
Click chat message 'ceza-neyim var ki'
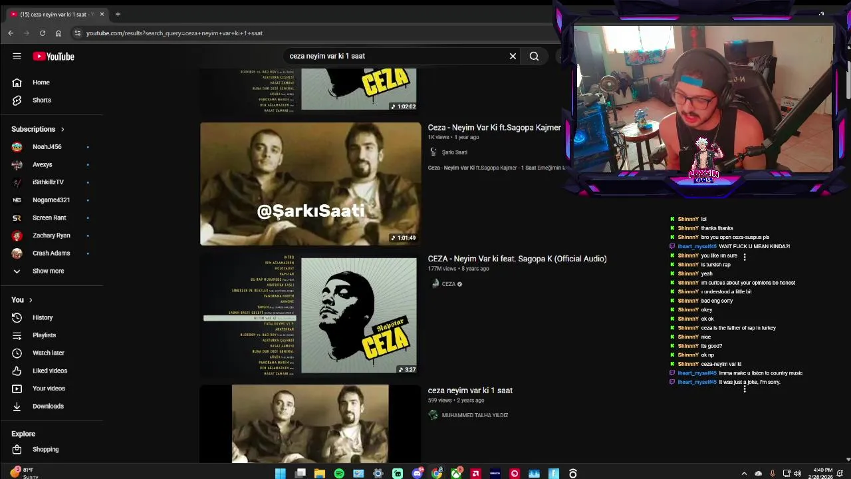coord(721,365)
